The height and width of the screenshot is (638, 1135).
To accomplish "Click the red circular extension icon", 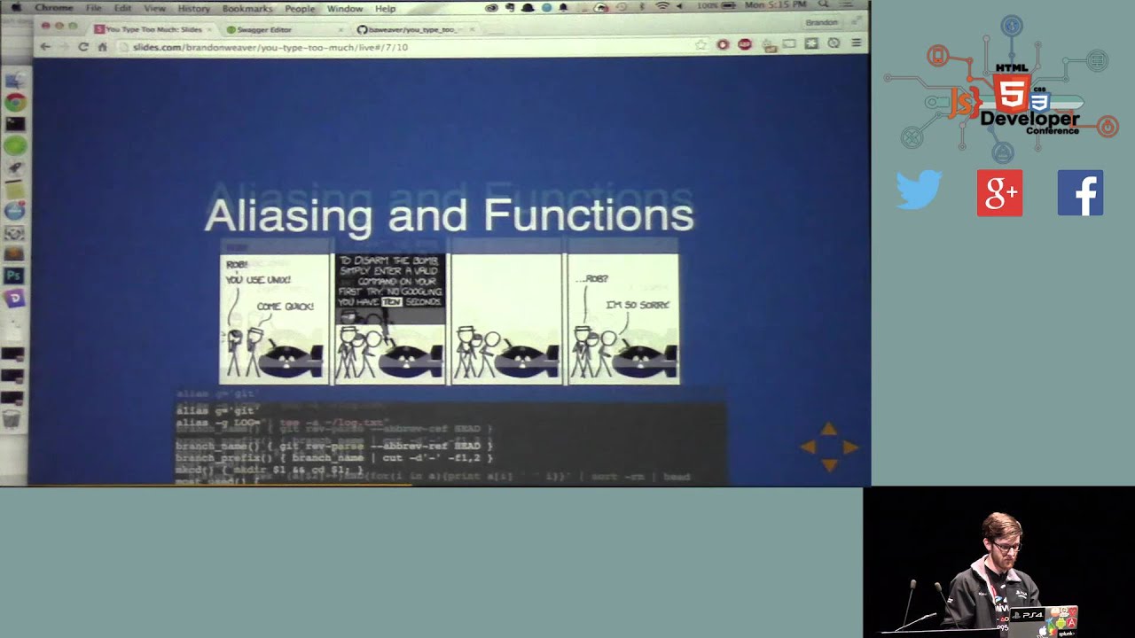I will tap(723, 44).
